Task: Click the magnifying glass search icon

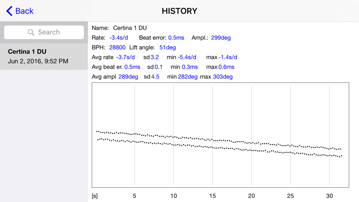Action: [x=31, y=32]
